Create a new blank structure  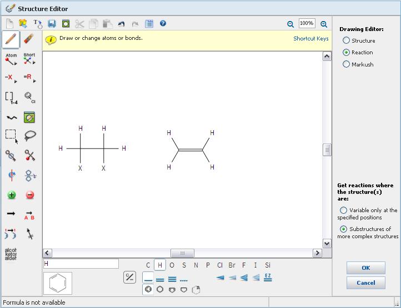(x=9, y=24)
